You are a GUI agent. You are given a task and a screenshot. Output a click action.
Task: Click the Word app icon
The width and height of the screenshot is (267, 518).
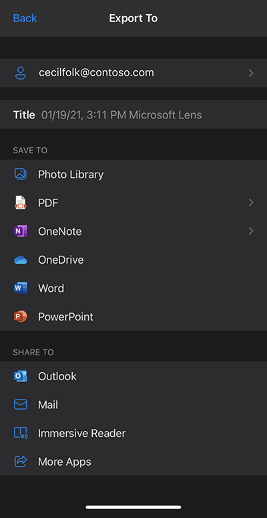tap(21, 288)
